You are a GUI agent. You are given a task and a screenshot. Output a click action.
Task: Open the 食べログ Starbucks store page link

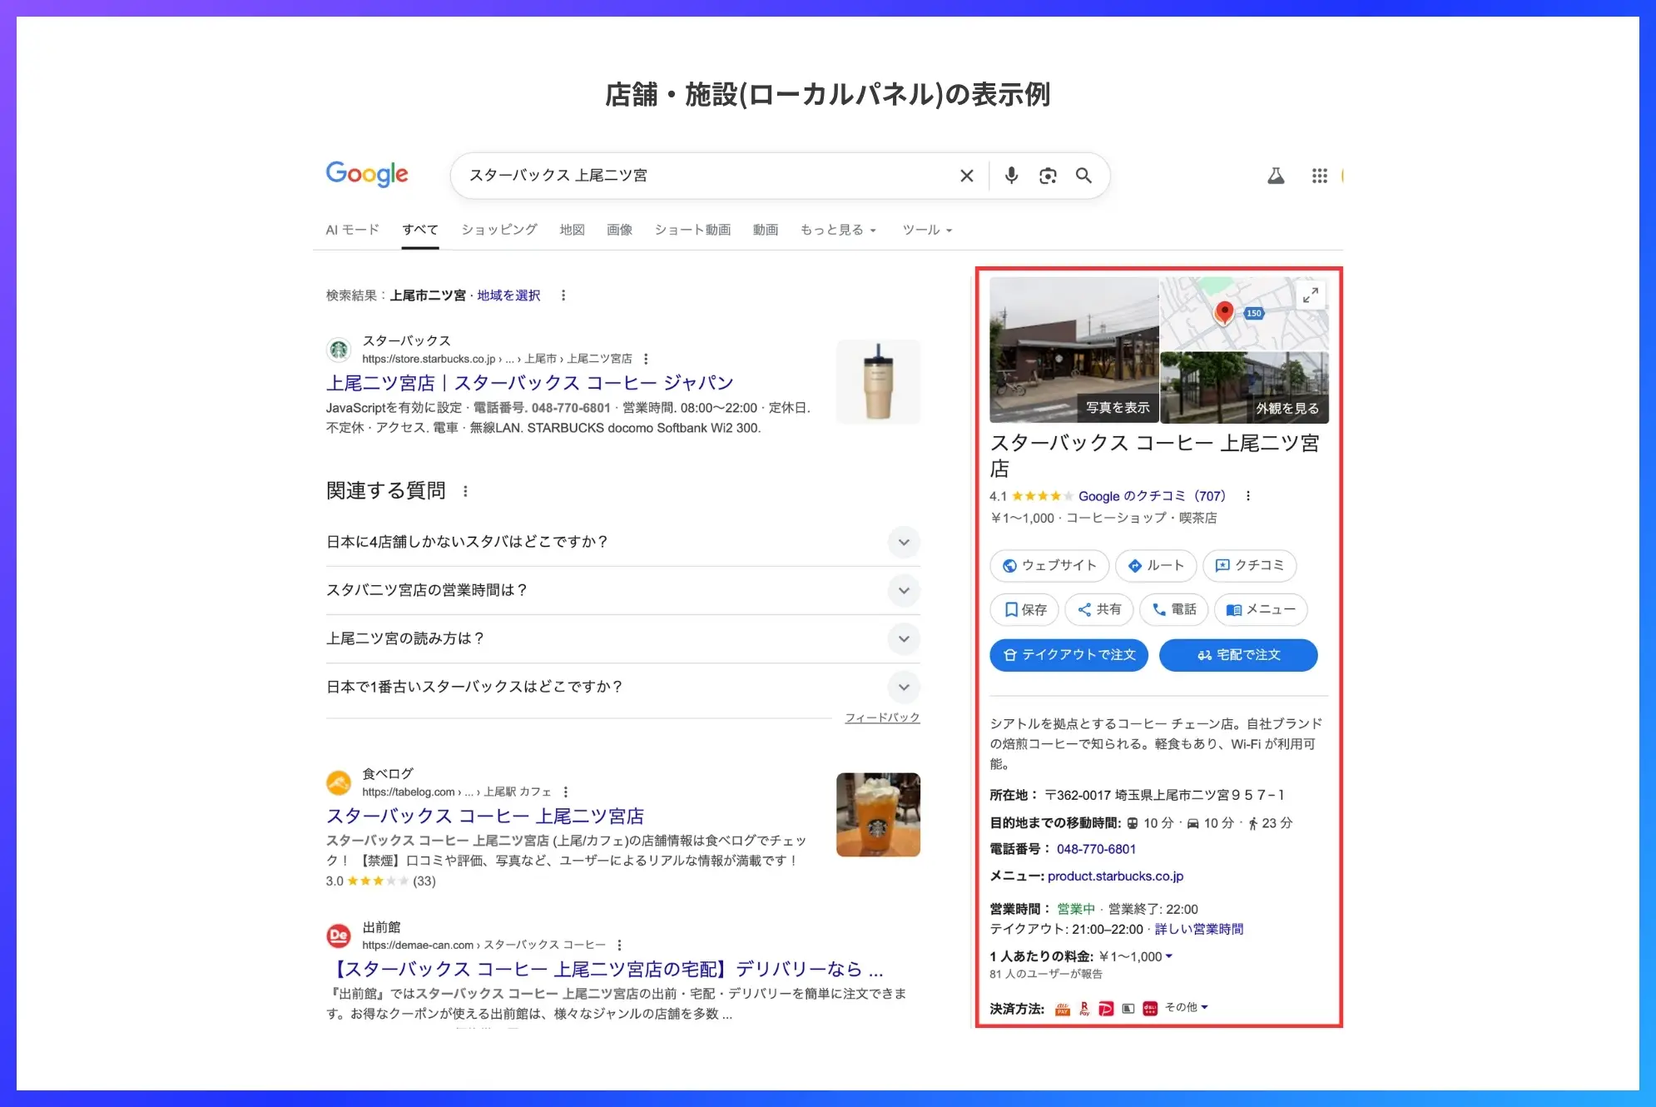pos(486,816)
